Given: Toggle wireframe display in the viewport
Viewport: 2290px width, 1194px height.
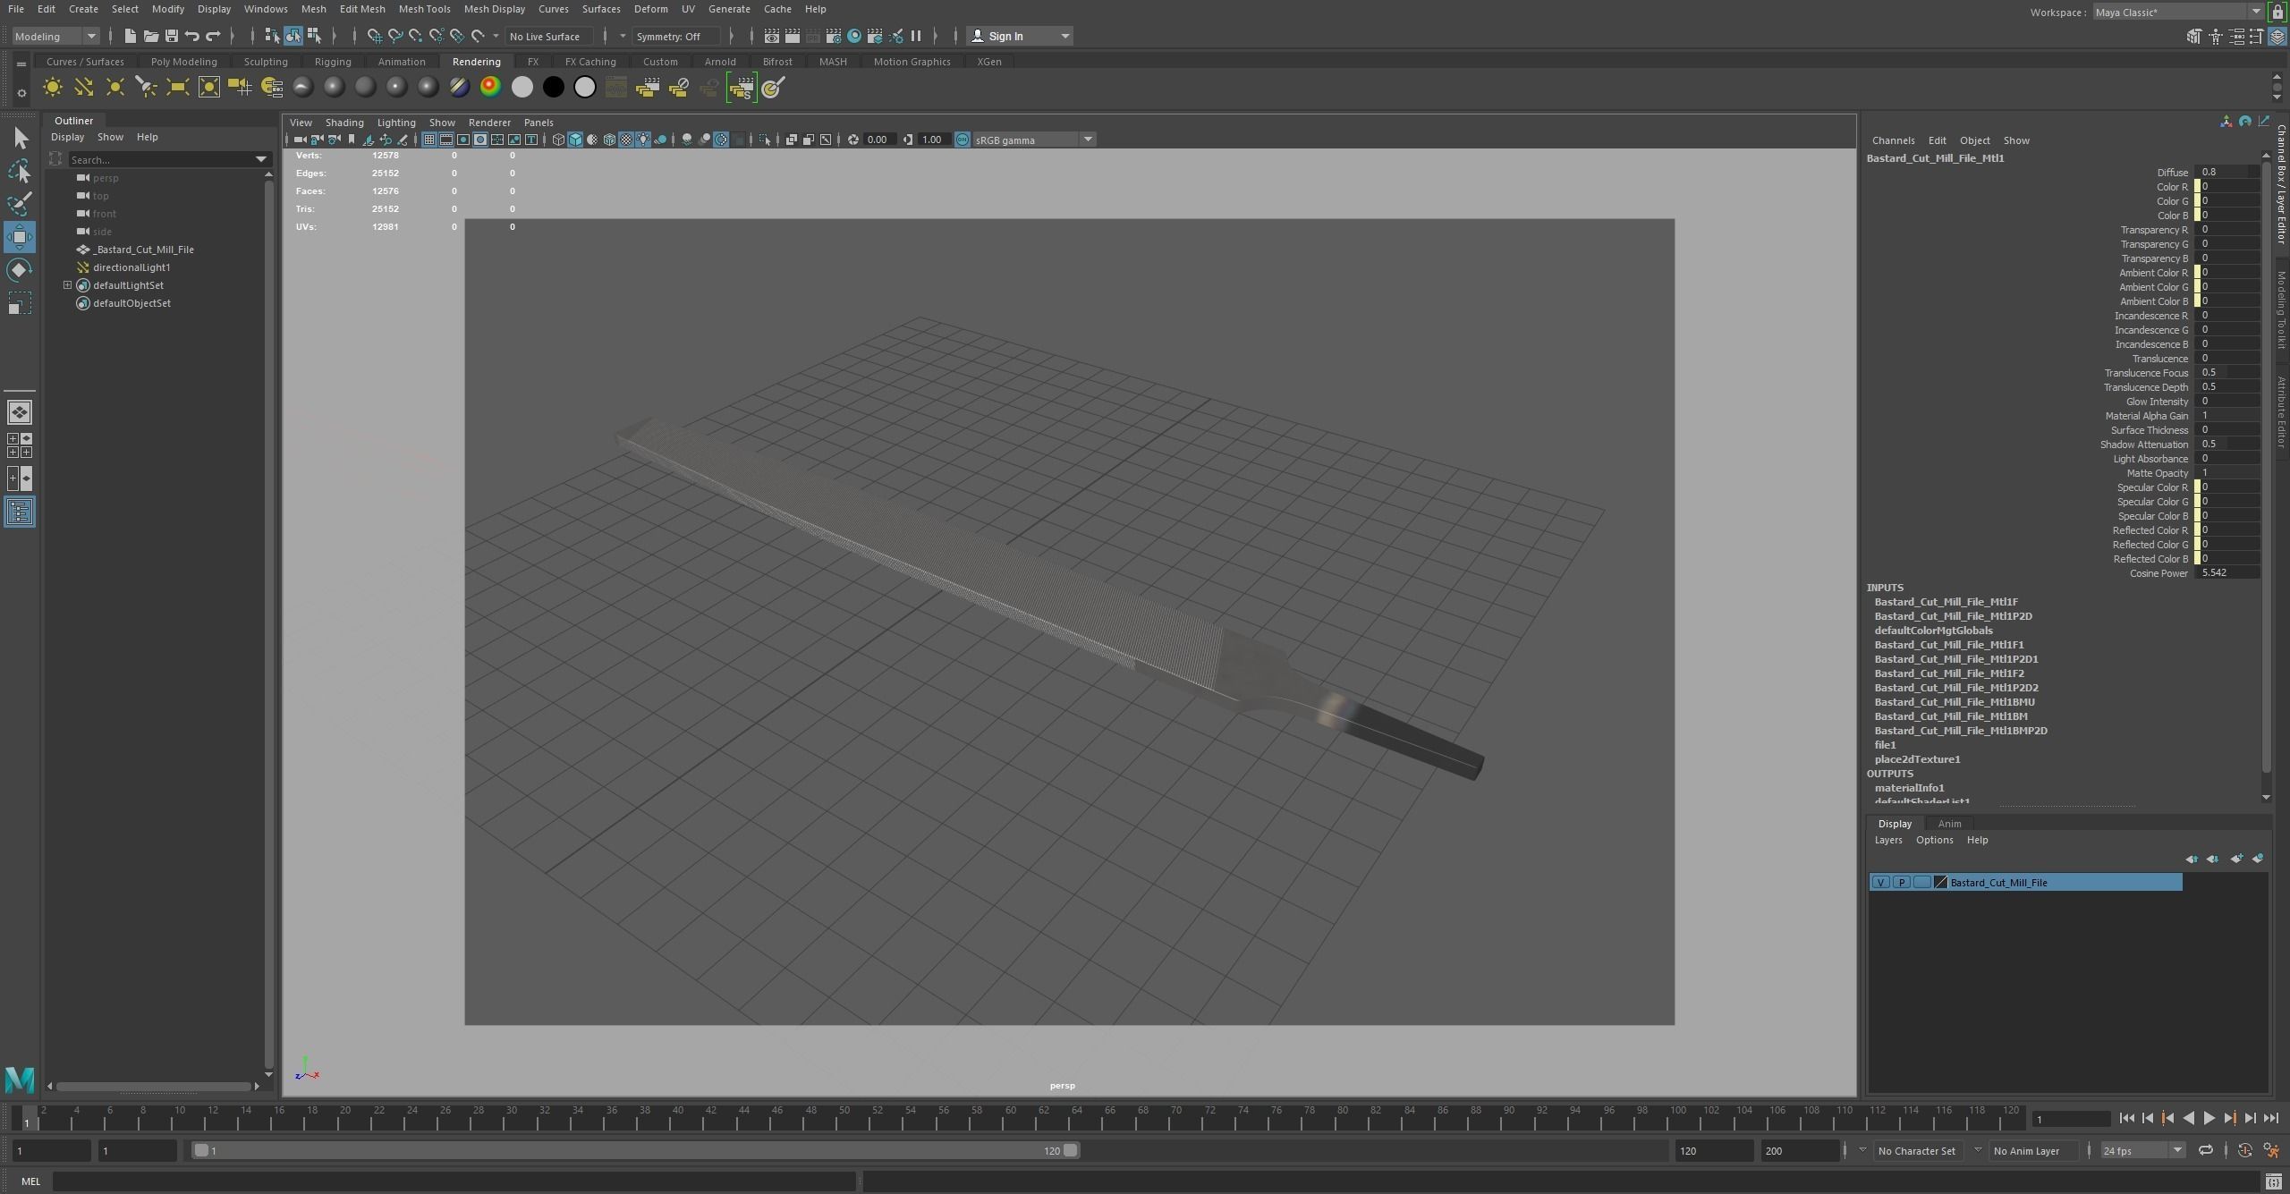Looking at the screenshot, I should click(558, 140).
